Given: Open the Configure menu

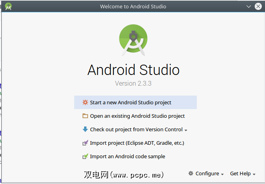Looking at the screenshot, I should 206,174.
